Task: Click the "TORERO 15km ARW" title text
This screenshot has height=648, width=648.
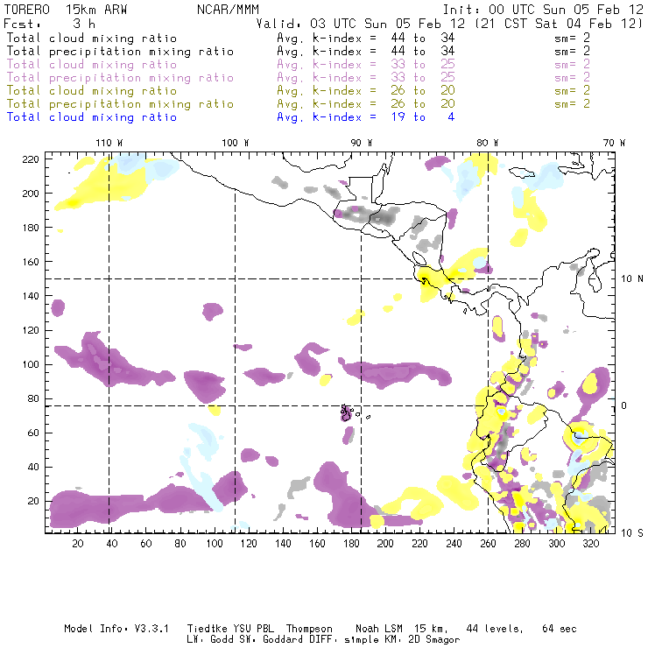Action: point(66,10)
